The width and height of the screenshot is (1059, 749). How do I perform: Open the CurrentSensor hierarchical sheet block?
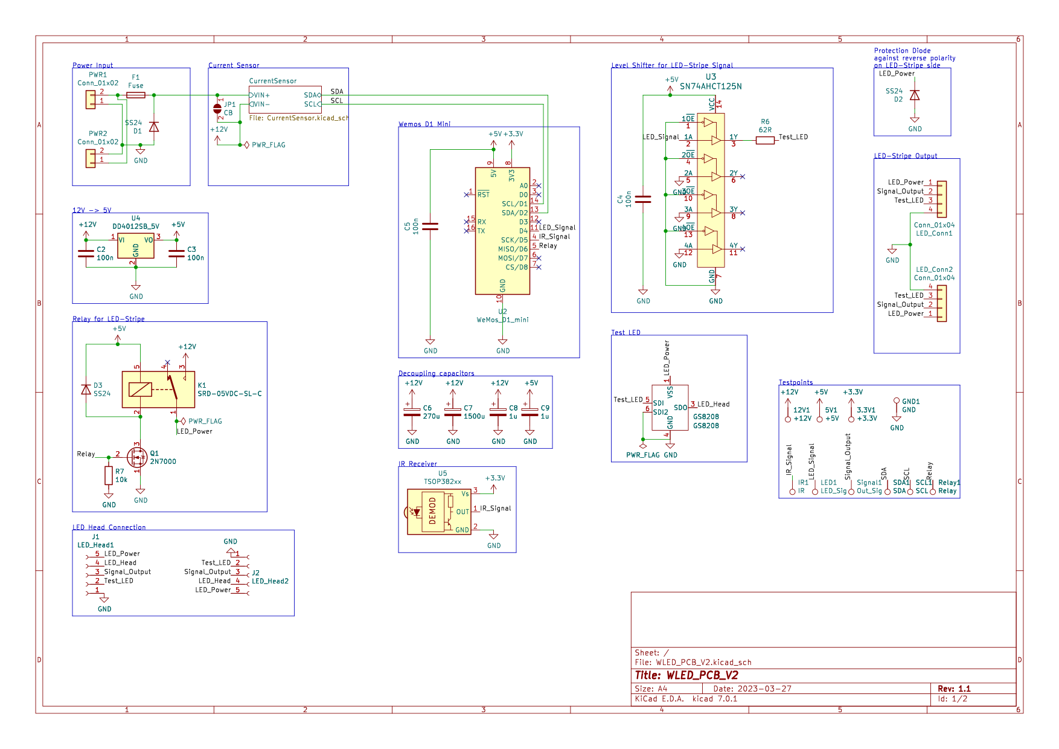[x=285, y=100]
